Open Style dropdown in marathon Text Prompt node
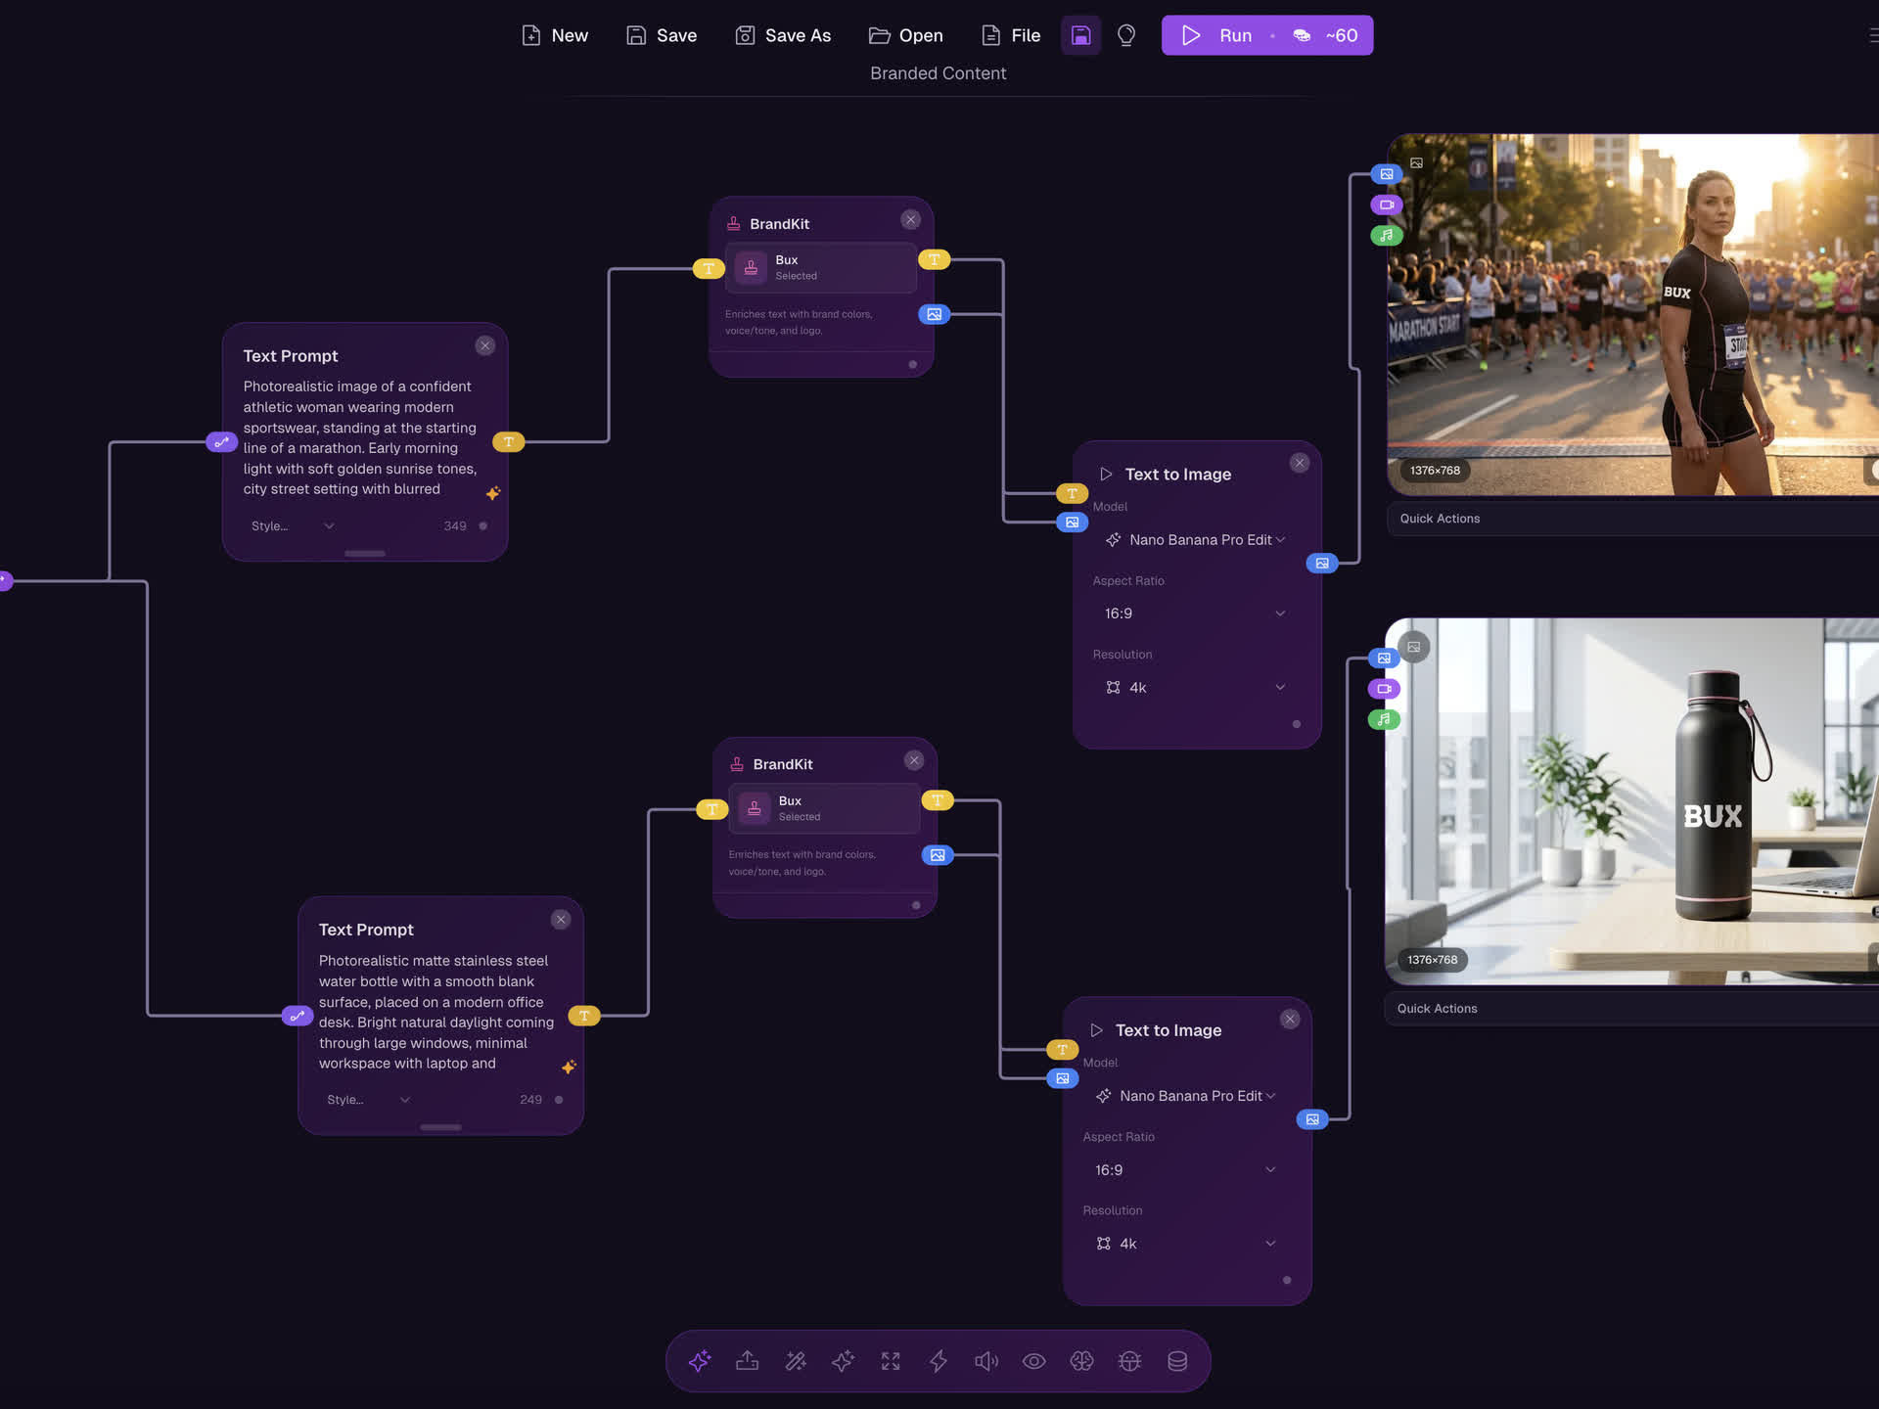This screenshot has height=1409, width=1879. (292, 526)
